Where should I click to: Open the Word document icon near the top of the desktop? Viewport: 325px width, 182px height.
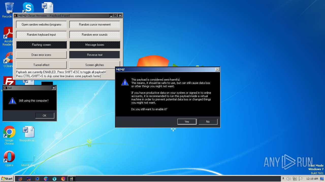click(47, 8)
